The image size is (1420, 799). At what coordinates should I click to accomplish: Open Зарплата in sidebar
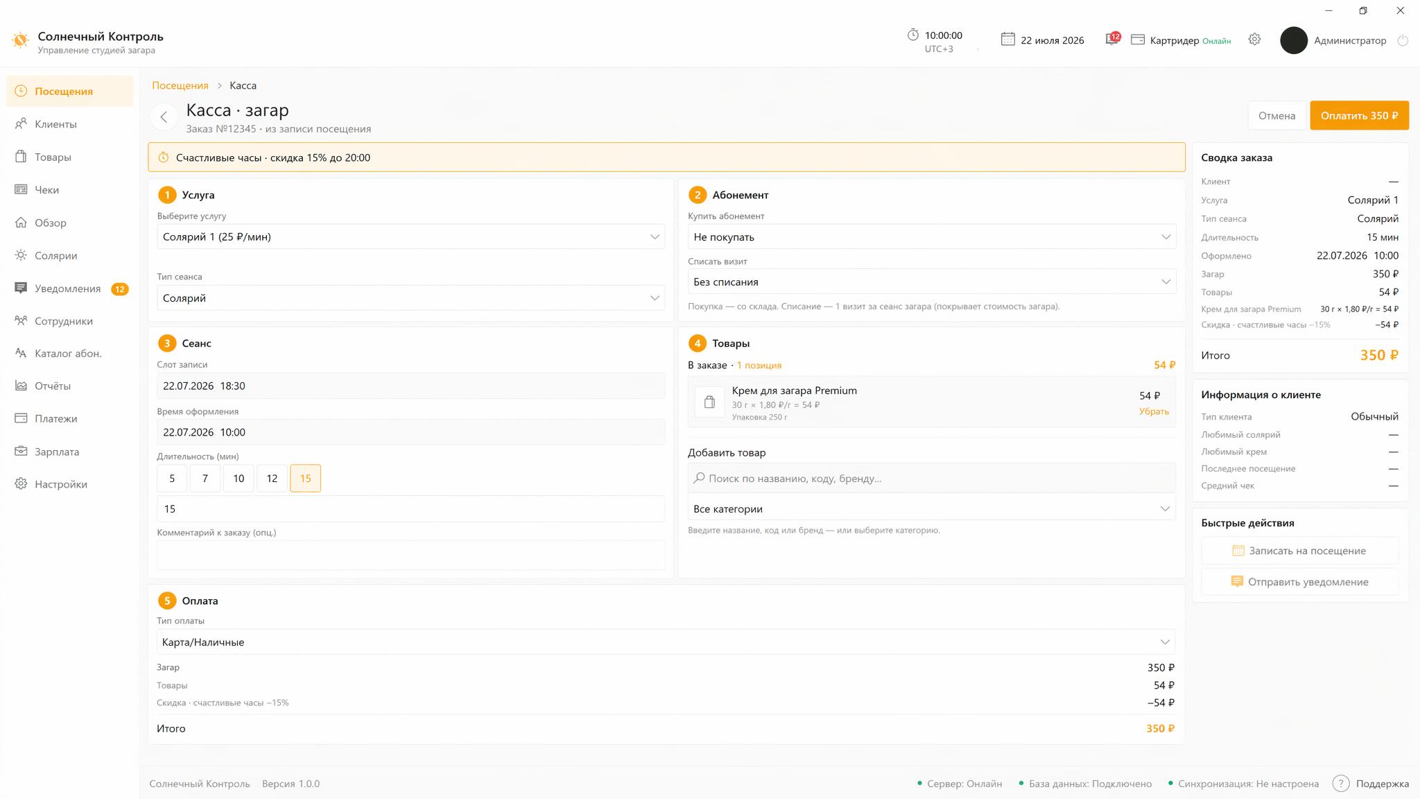[x=69, y=452]
